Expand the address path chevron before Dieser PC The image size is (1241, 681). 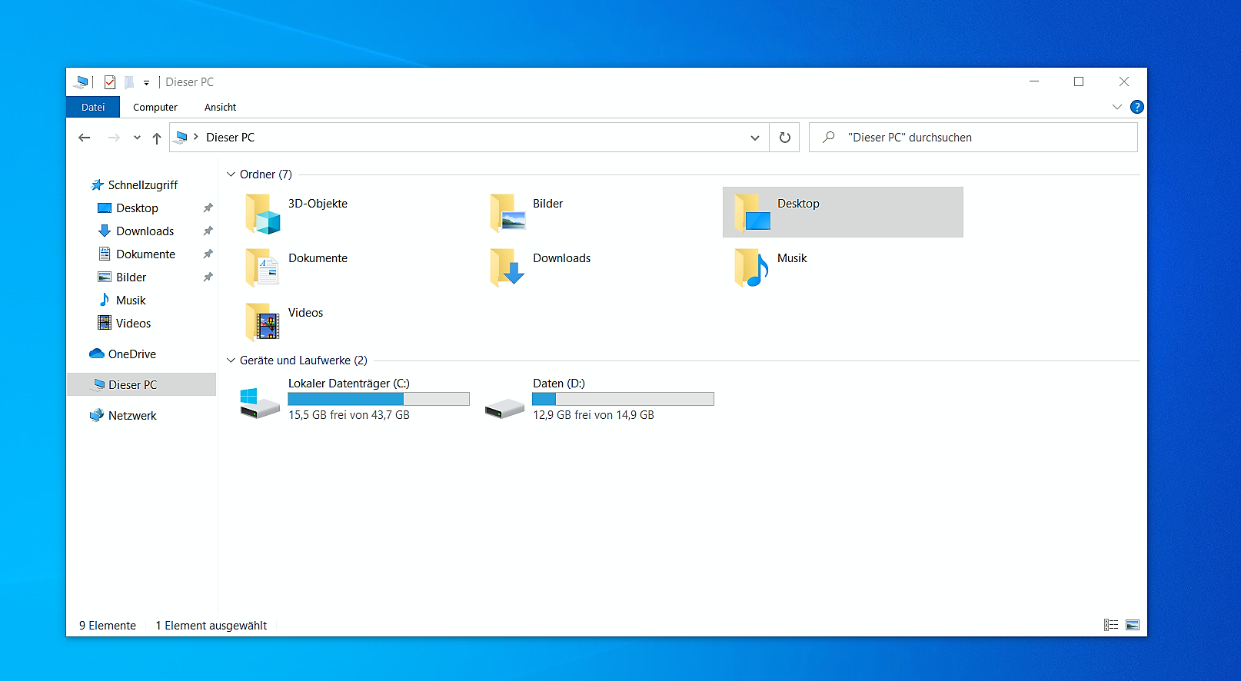coord(196,137)
